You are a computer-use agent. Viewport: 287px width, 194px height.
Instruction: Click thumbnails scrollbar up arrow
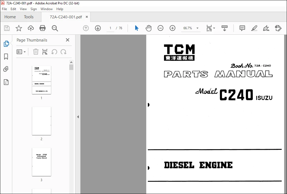[71, 62]
